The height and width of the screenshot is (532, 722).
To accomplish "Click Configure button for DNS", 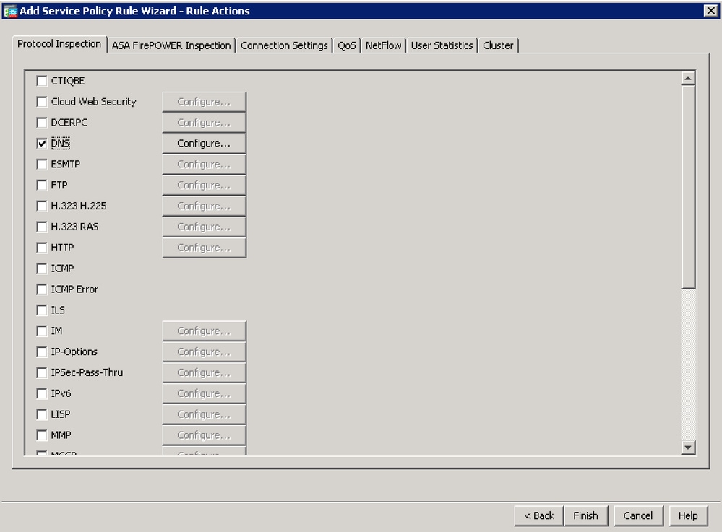I will click(x=204, y=144).
